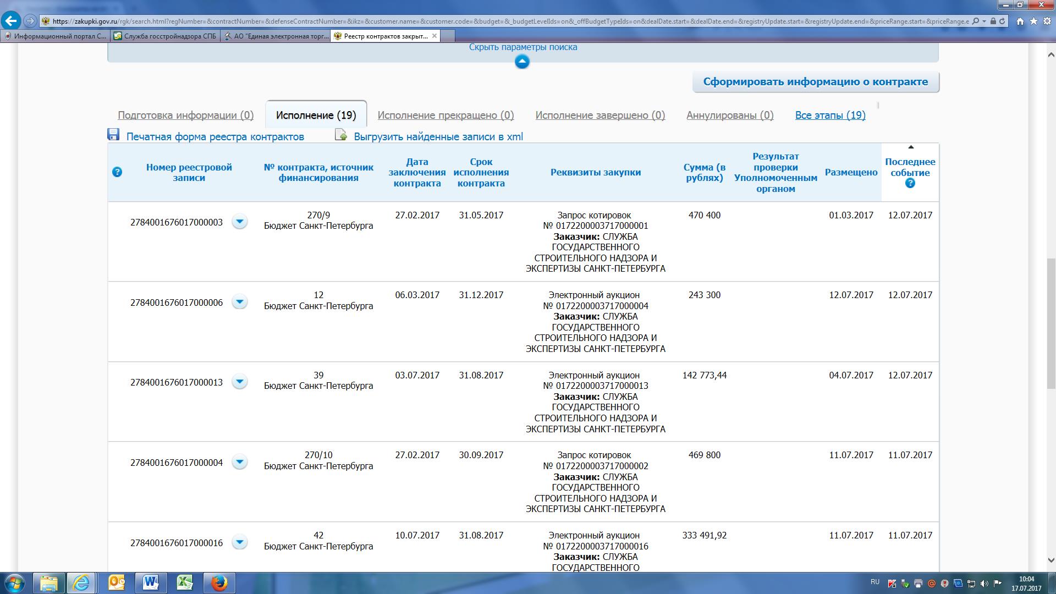1056x594 pixels.
Task: Open the Все этапы (19) tab
Action: [x=831, y=116]
